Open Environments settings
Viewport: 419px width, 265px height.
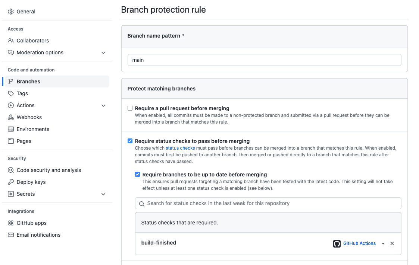33,129
